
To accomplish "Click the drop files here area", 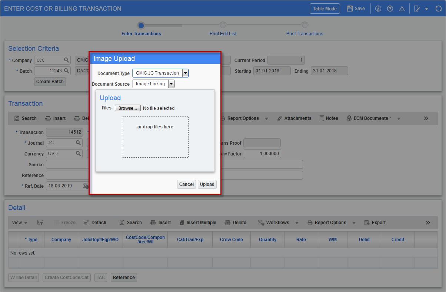I will [155, 137].
